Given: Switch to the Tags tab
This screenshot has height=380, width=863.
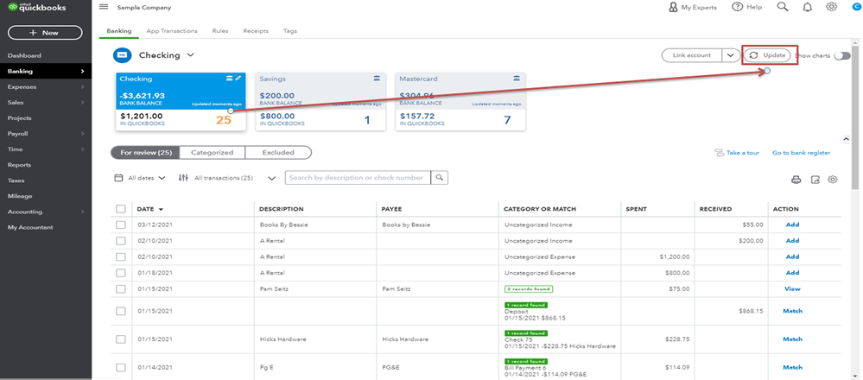Looking at the screenshot, I should [290, 31].
